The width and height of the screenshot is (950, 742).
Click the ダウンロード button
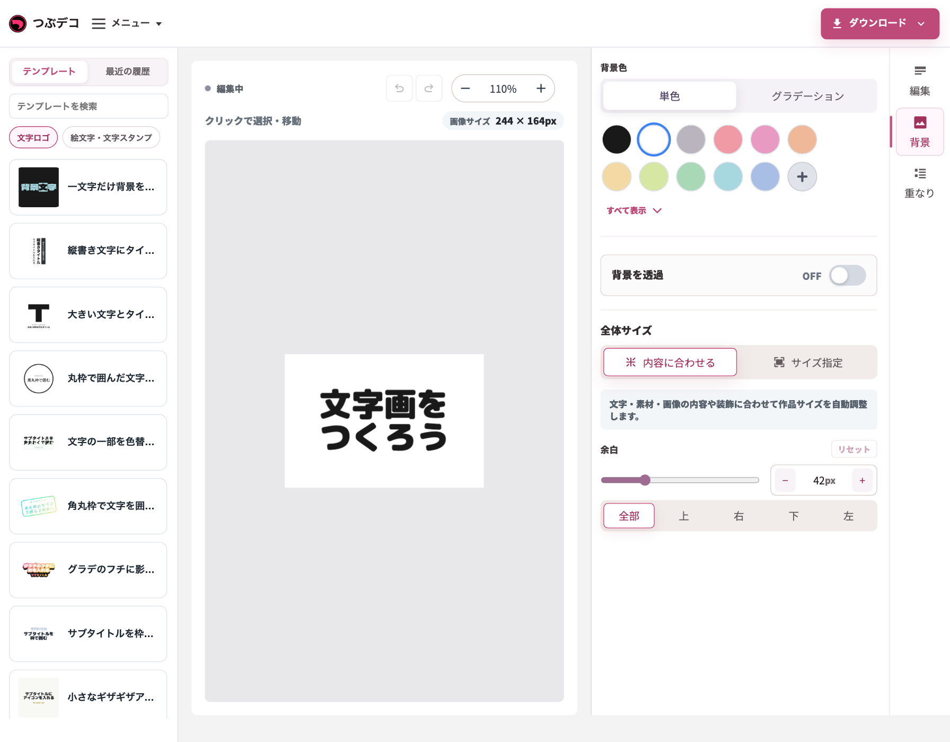(879, 23)
